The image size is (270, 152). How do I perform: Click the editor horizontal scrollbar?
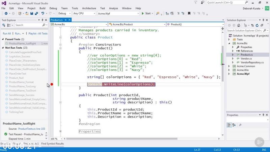[x=122, y=139]
